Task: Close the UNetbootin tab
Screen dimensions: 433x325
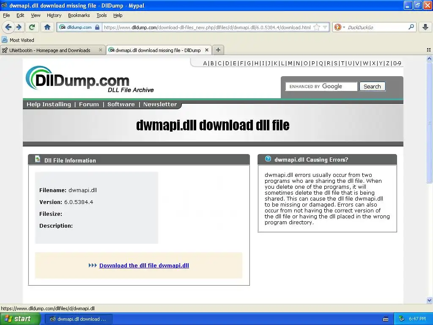Action: click(x=101, y=50)
